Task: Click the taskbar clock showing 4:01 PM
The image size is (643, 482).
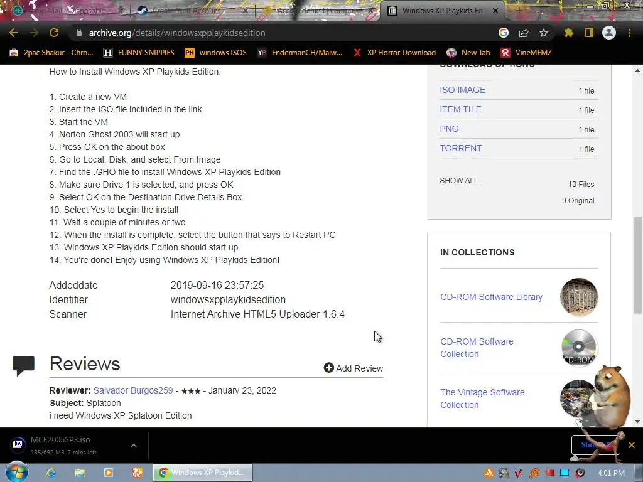Action: 611,473
